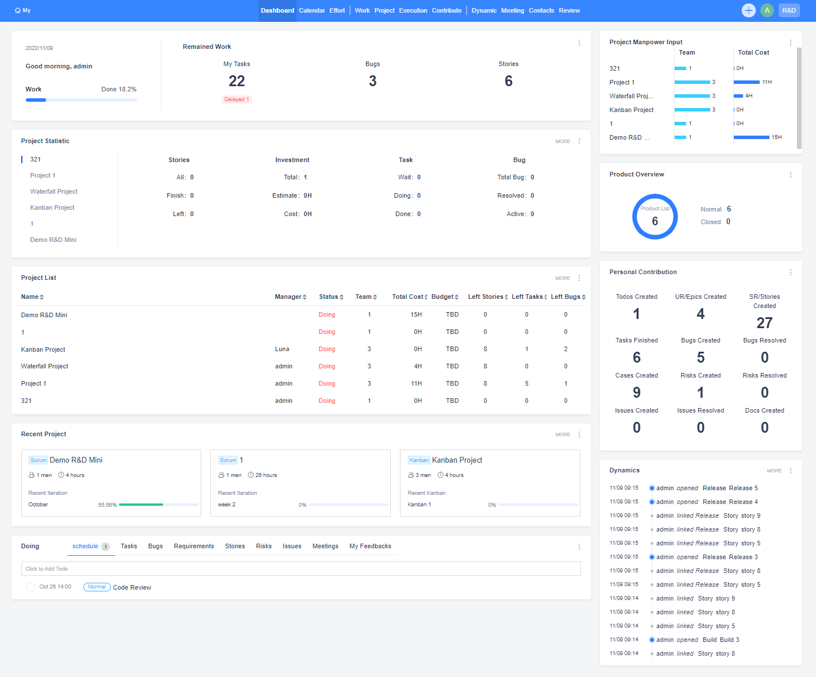Open Project Manpower Input options menu
The width and height of the screenshot is (816, 677).
[x=790, y=43]
